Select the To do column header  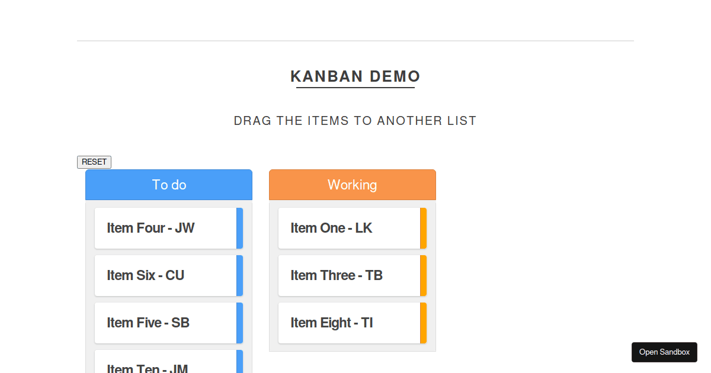[x=169, y=184]
